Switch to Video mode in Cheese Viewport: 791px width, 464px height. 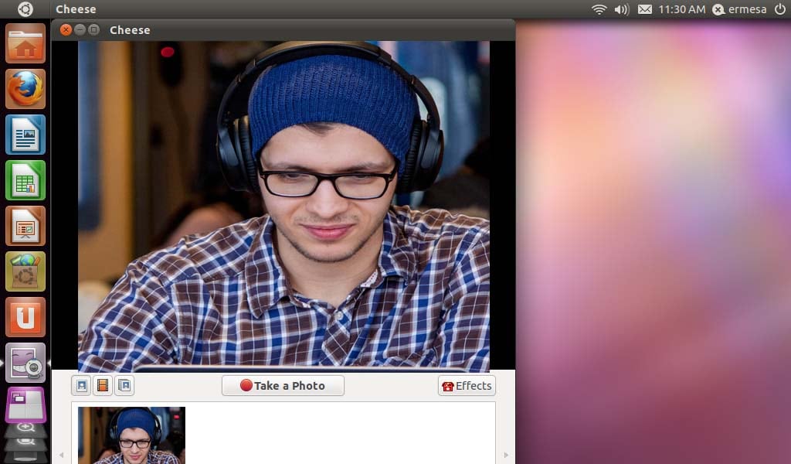click(x=103, y=386)
